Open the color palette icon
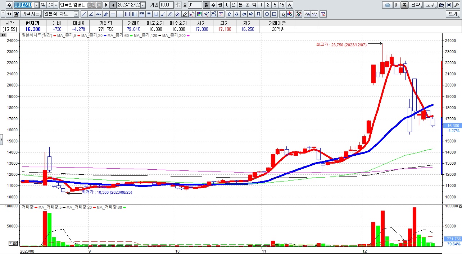The width and height of the screenshot is (462, 254). (199, 14)
